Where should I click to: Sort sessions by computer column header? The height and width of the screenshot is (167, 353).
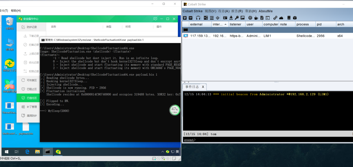click(271, 24)
